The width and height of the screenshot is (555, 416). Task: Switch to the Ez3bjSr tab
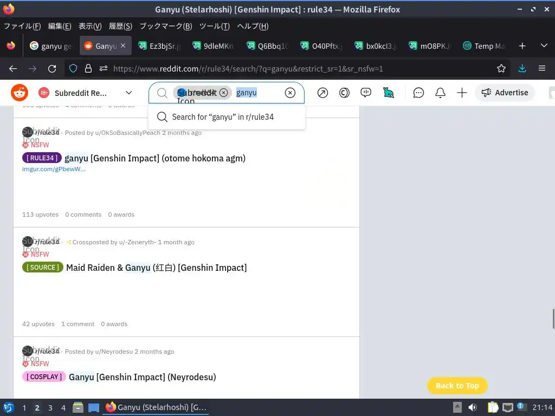pyautogui.click(x=159, y=46)
